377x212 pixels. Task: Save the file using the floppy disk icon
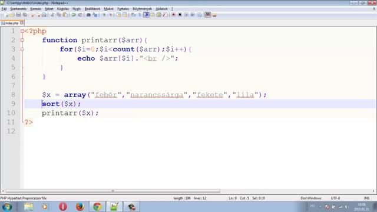point(18,15)
